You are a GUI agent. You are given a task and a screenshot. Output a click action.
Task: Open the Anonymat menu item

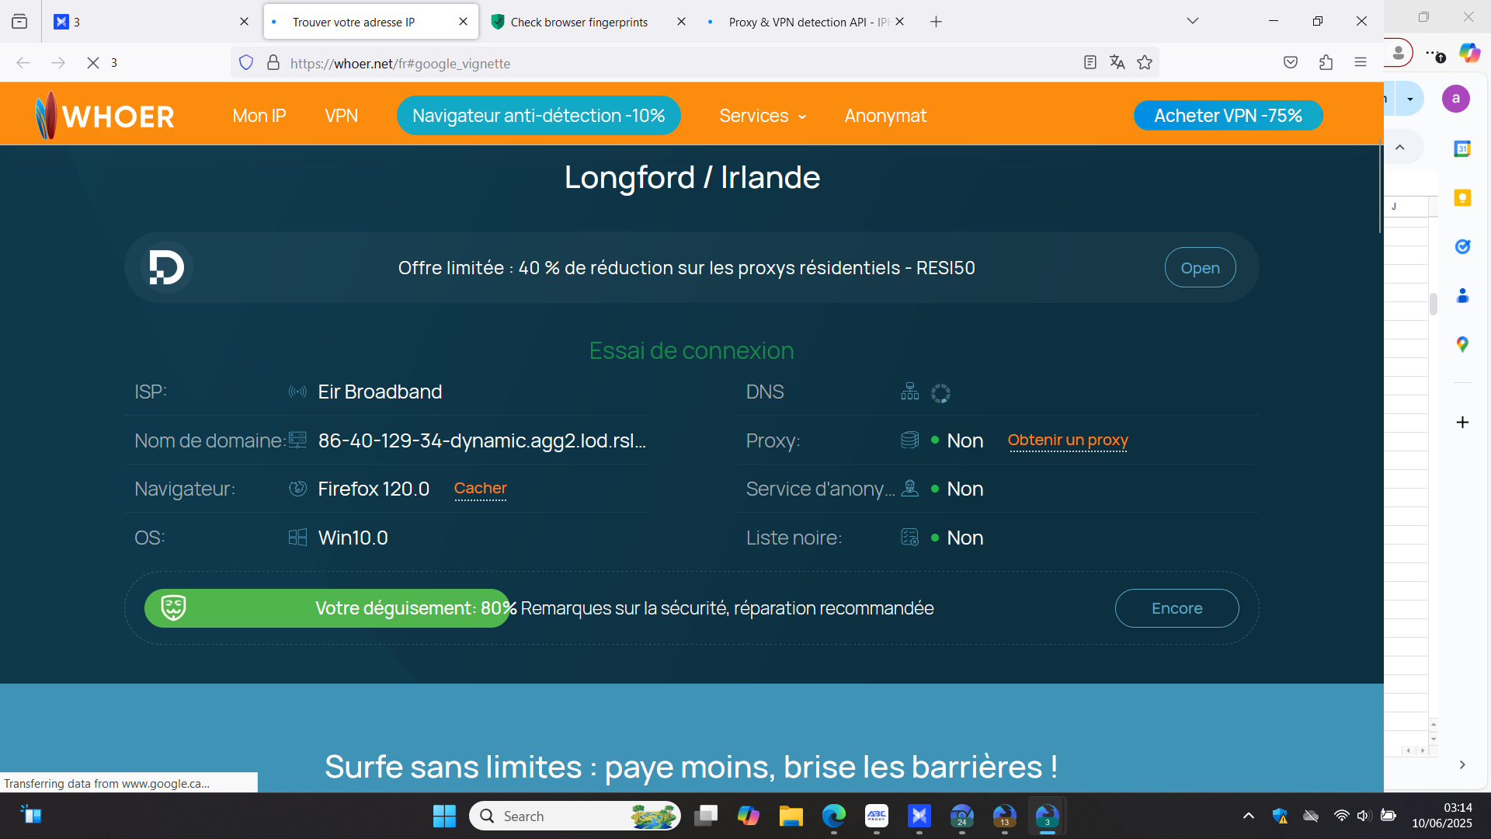click(885, 116)
